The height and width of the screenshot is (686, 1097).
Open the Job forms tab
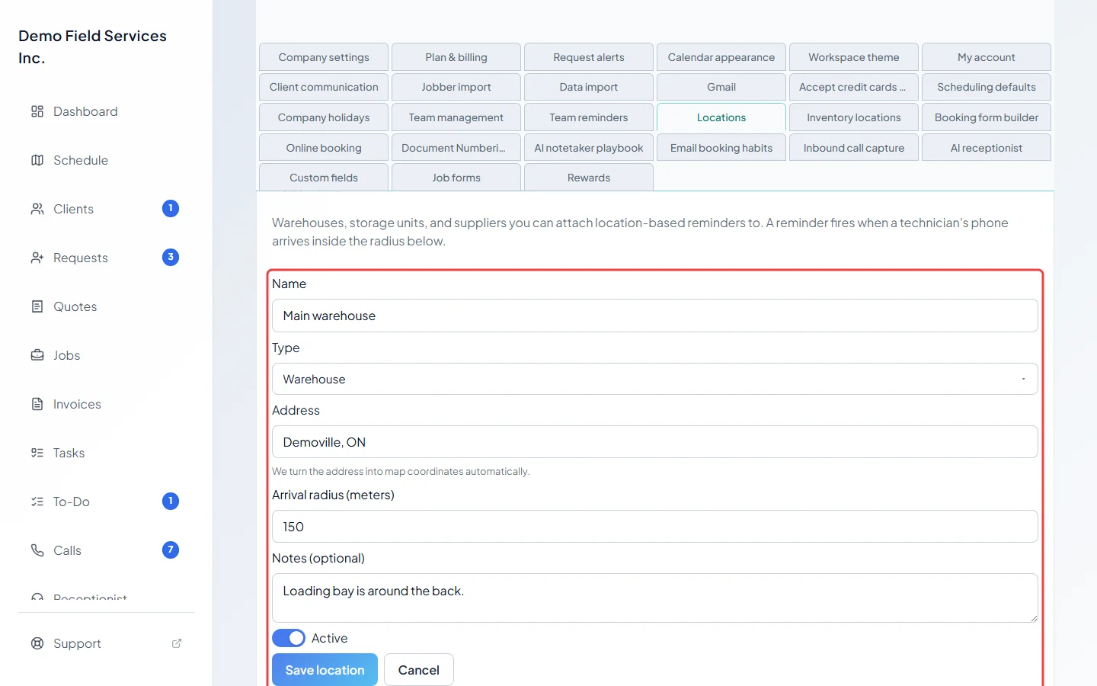(456, 178)
